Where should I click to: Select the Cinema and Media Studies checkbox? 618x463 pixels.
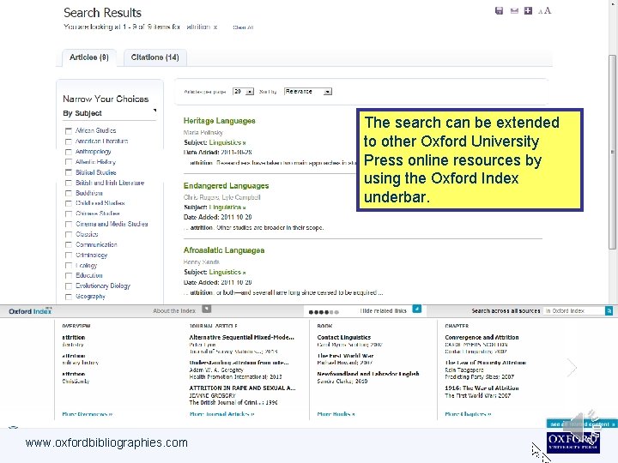[x=68, y=224]
